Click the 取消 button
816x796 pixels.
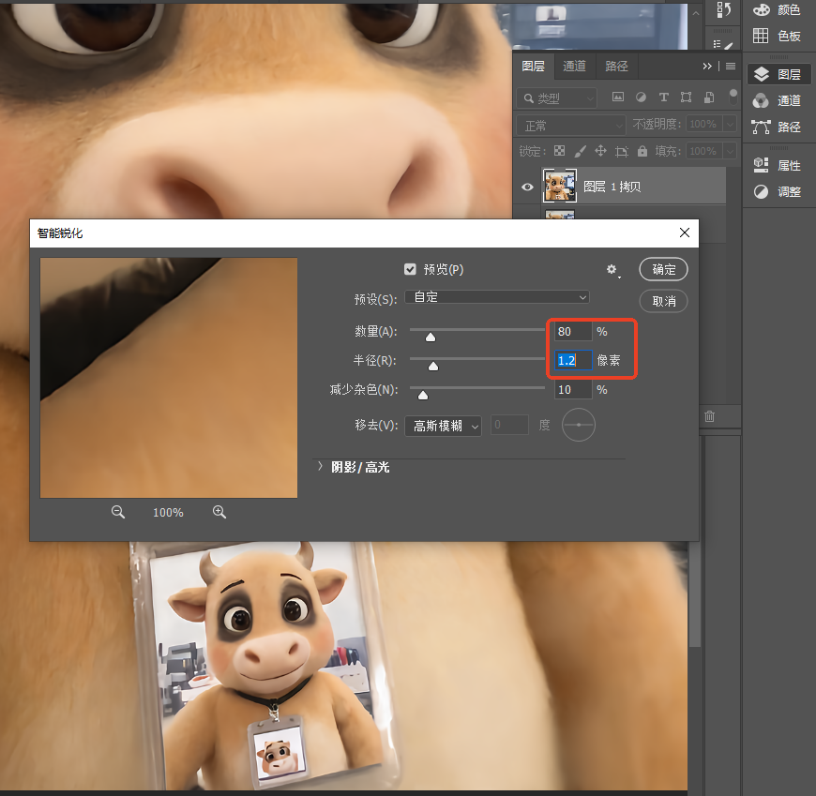pyautogui.click(x=663, y=301)
